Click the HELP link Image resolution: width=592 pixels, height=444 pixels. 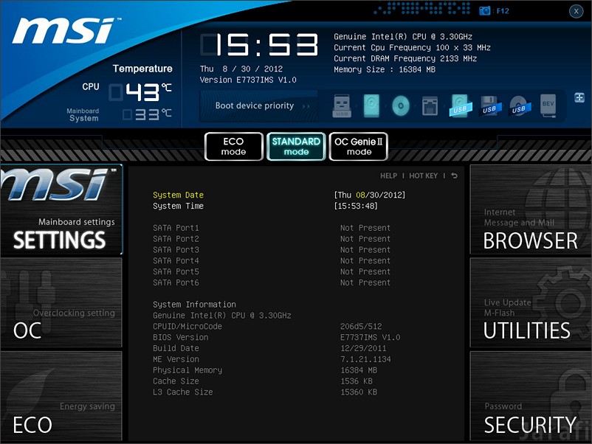388,176
